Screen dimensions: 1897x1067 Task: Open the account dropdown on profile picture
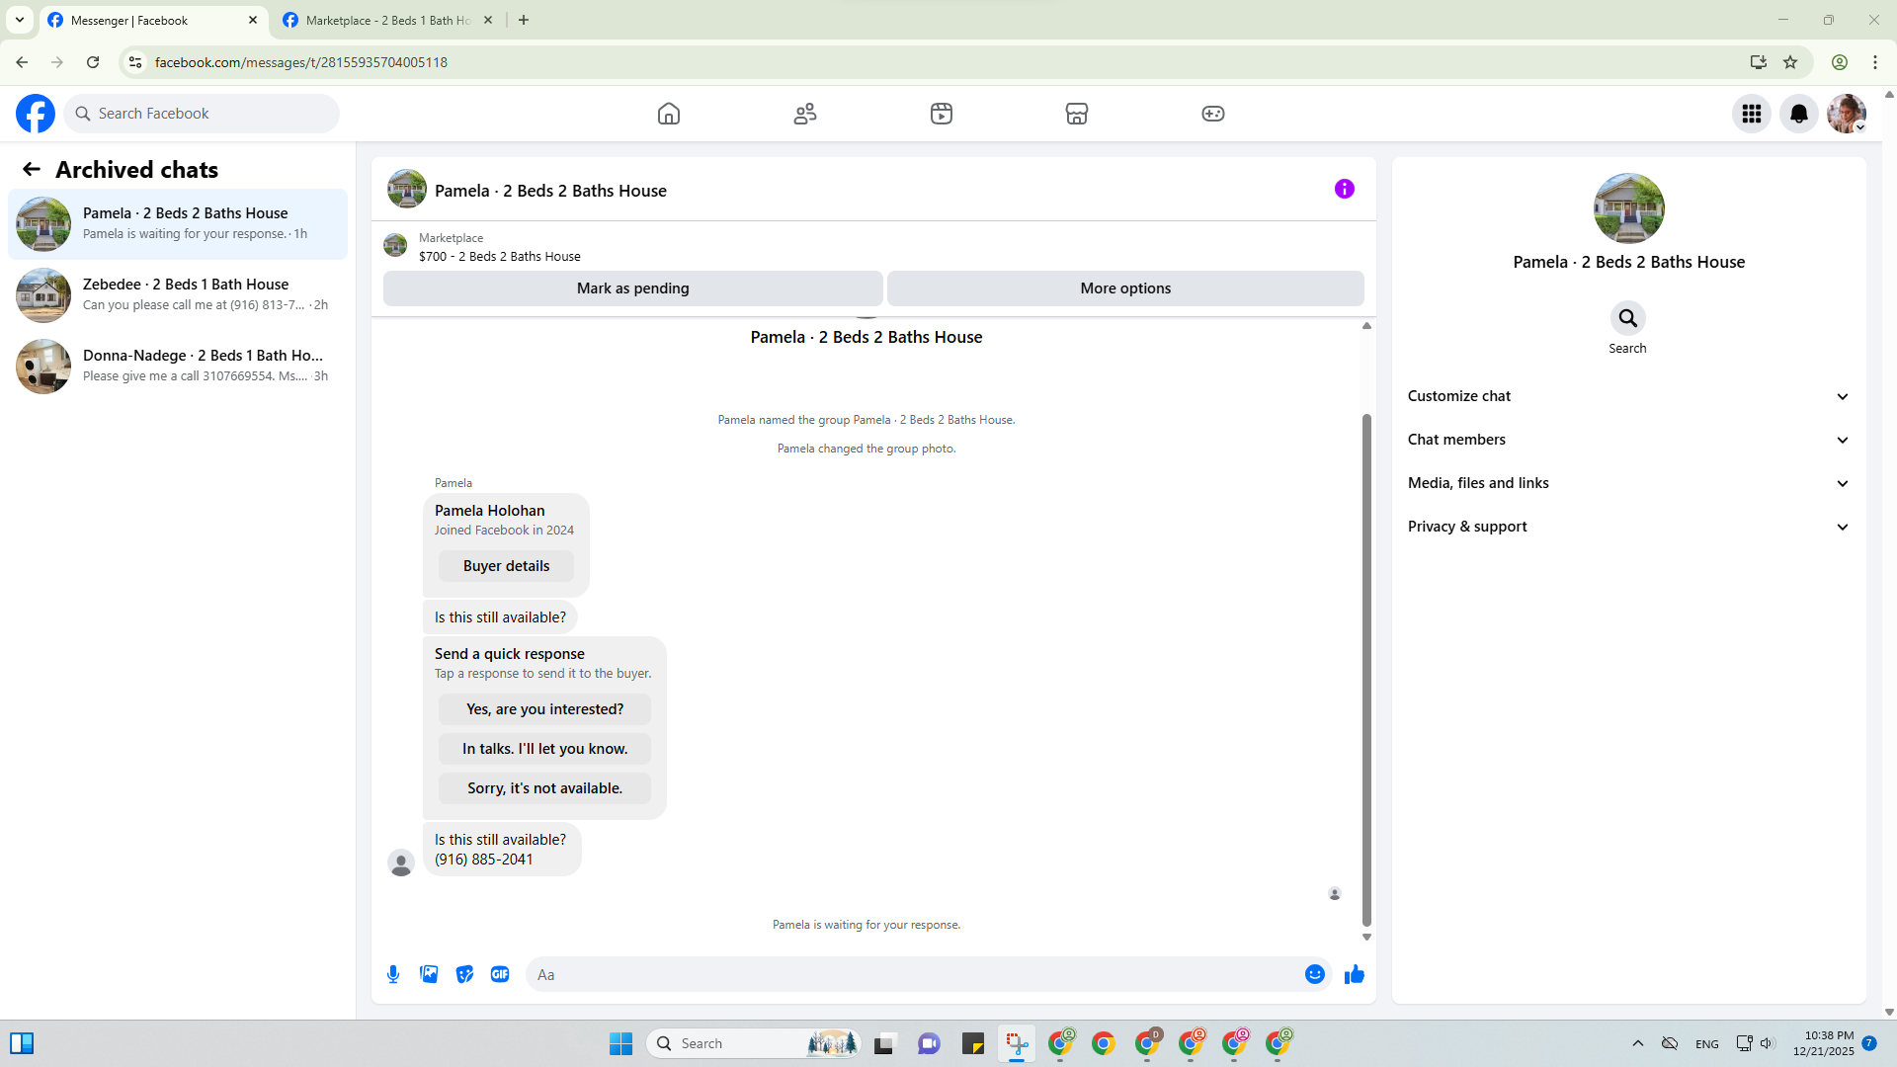pyautogui.click(x=1859, y=127)
